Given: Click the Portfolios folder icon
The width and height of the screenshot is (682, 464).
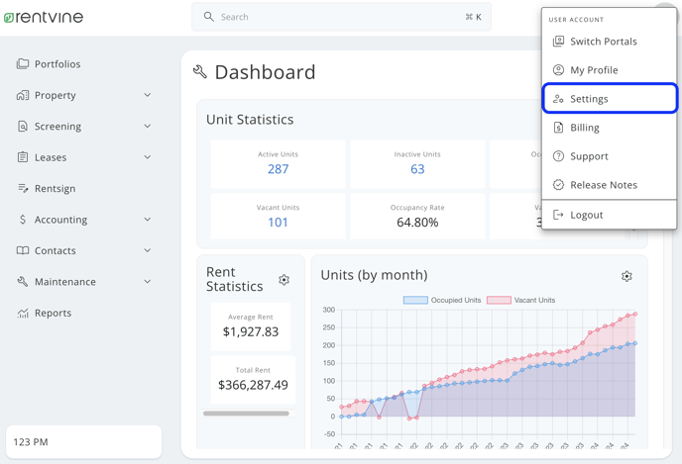Looking at the screenshot, I should [x=23, y=63].
